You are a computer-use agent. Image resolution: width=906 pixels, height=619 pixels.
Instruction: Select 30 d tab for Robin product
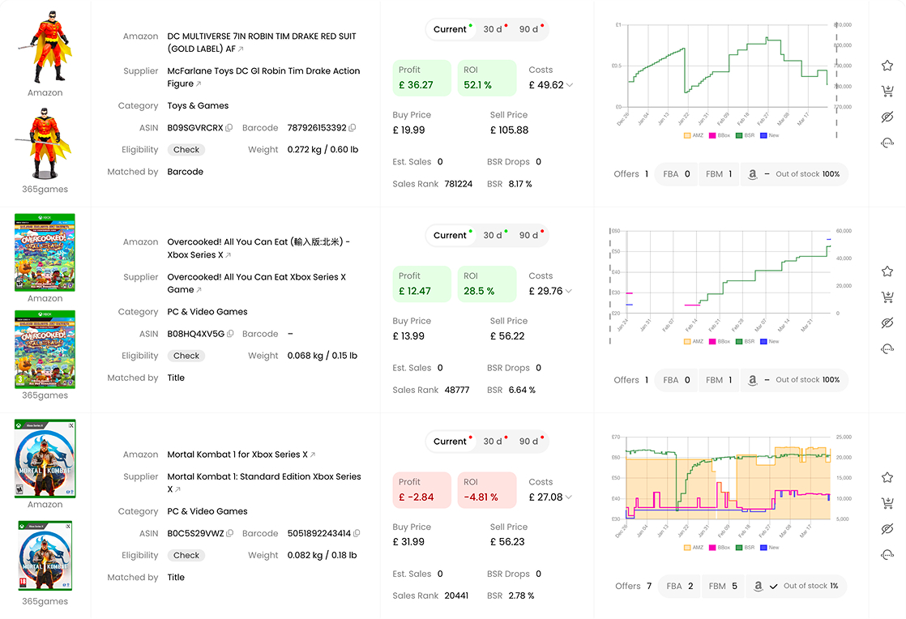point(494,29)
